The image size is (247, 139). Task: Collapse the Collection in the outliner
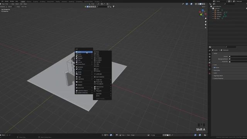(x=211, y=8)
